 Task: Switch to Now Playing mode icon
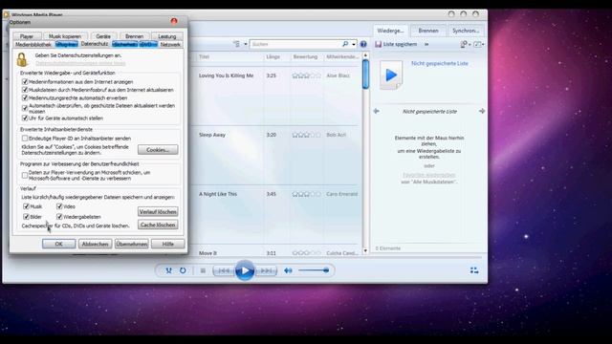coord(474,270)
